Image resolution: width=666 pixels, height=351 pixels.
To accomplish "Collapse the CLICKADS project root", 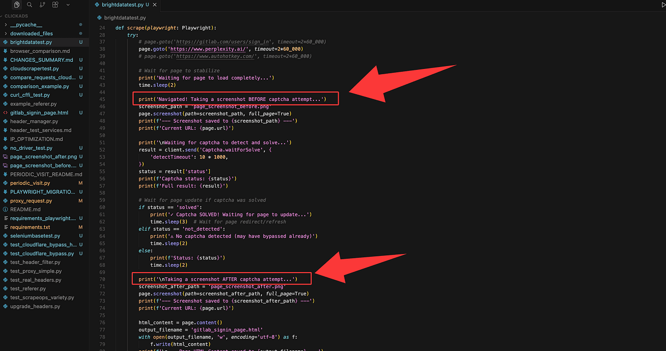I will coord(16,16).
